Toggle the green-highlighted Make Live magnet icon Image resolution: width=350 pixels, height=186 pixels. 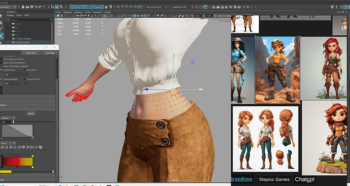(x=139, y=7)
